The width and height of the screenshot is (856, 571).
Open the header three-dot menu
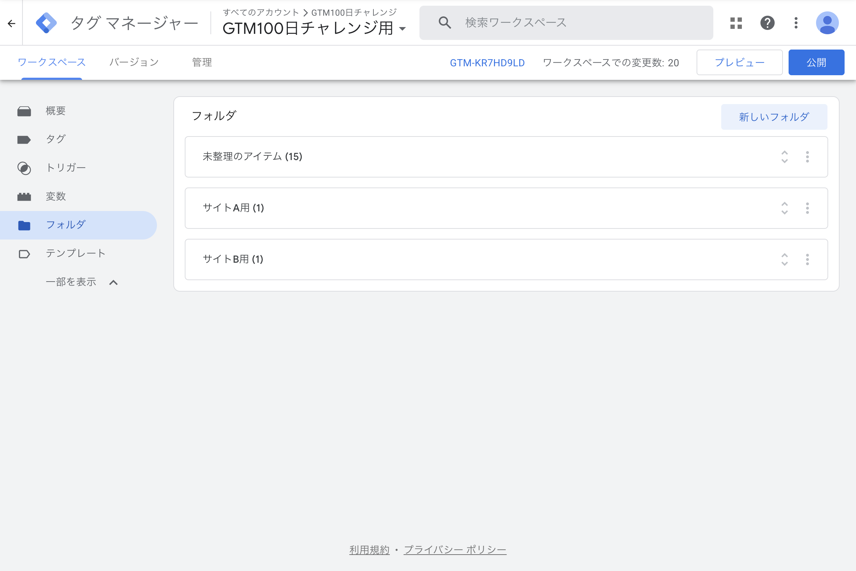(x=796, y=23)
